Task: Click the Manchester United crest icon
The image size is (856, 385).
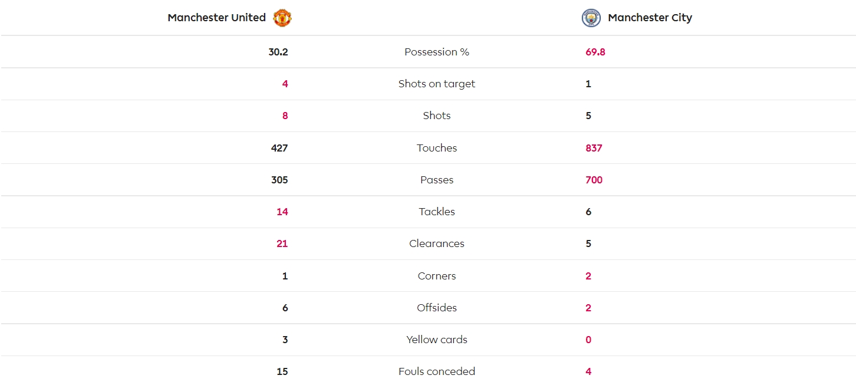Action: tap(282, 18)
